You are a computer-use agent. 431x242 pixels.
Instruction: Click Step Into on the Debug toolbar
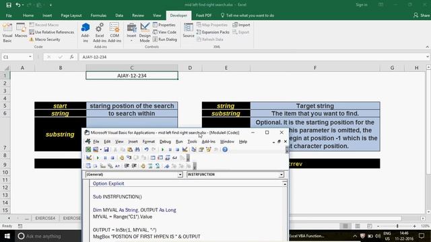click(x=129, y=158)
